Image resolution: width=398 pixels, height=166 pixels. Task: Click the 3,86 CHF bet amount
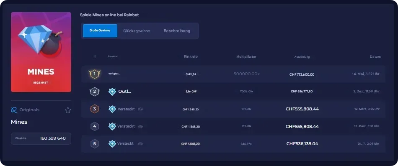tap(191, 92)
